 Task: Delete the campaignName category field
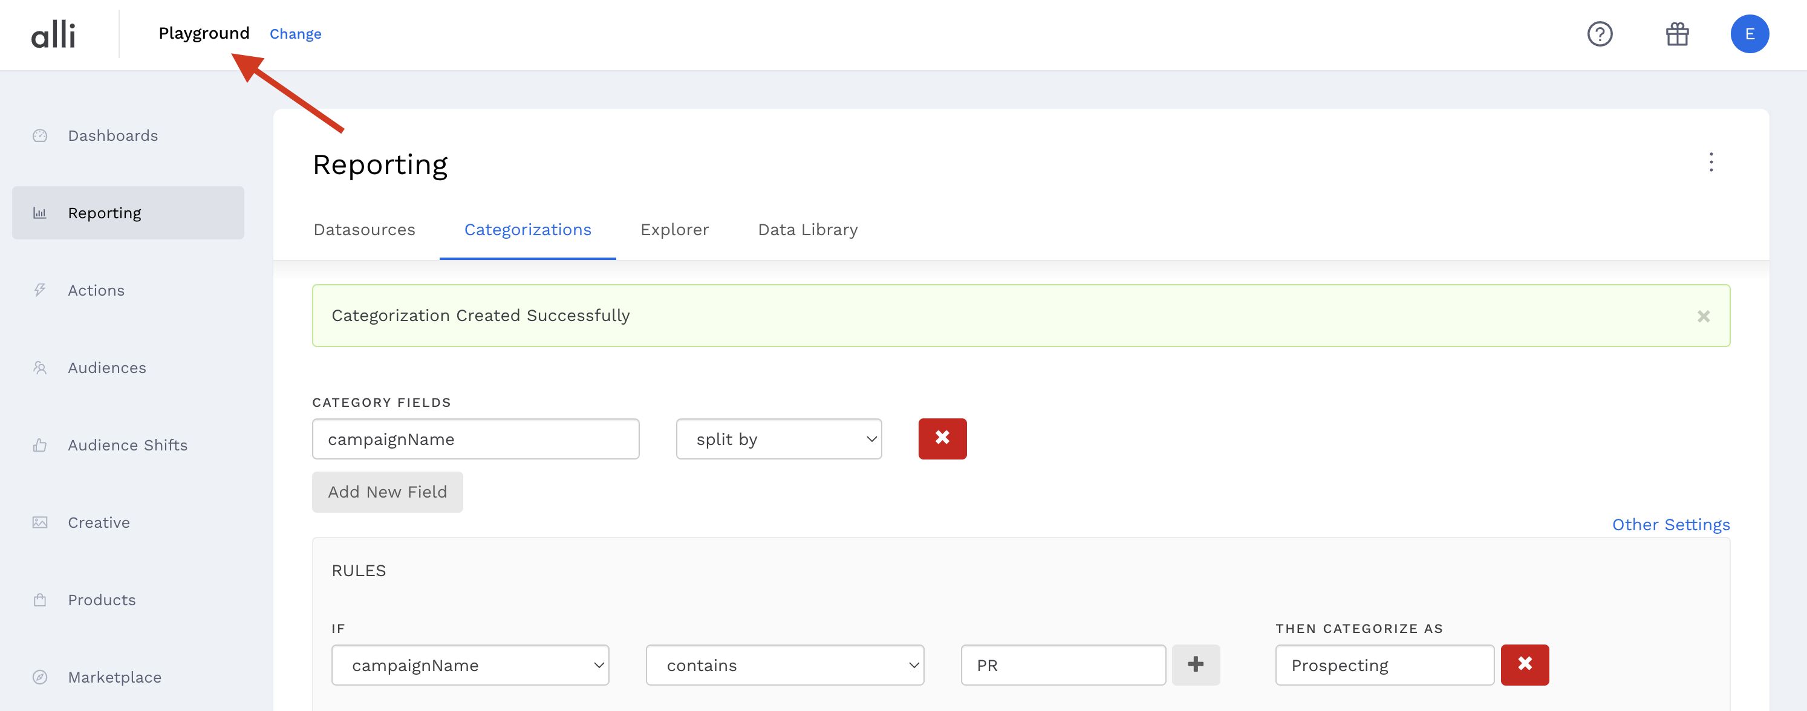[942, 438]
